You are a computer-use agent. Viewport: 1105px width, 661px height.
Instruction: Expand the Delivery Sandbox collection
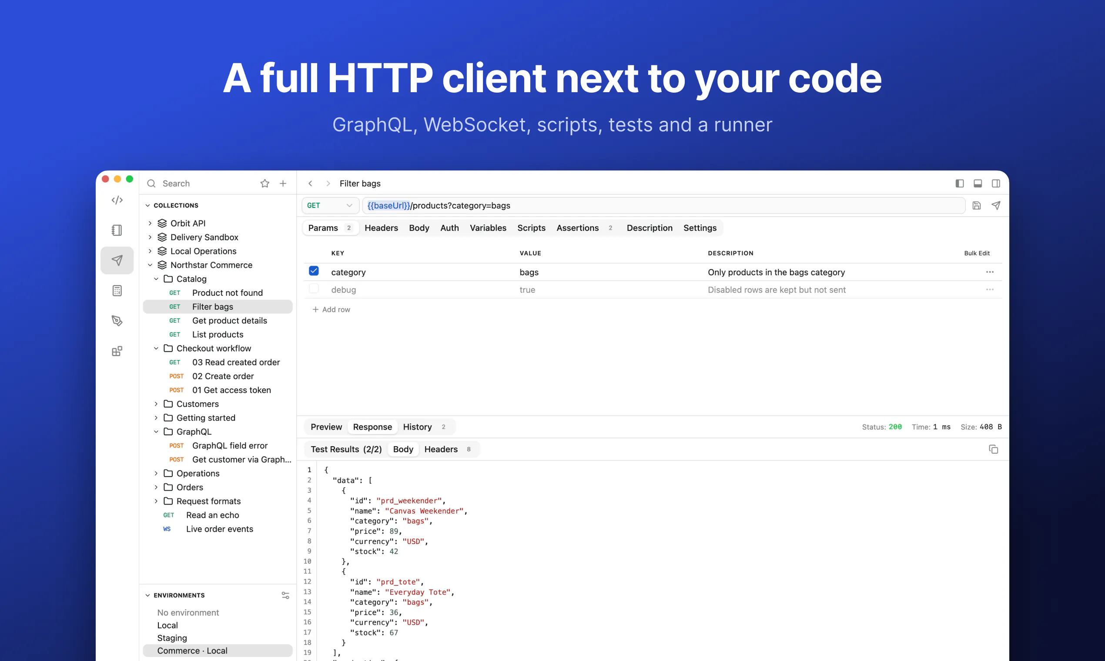150,237
